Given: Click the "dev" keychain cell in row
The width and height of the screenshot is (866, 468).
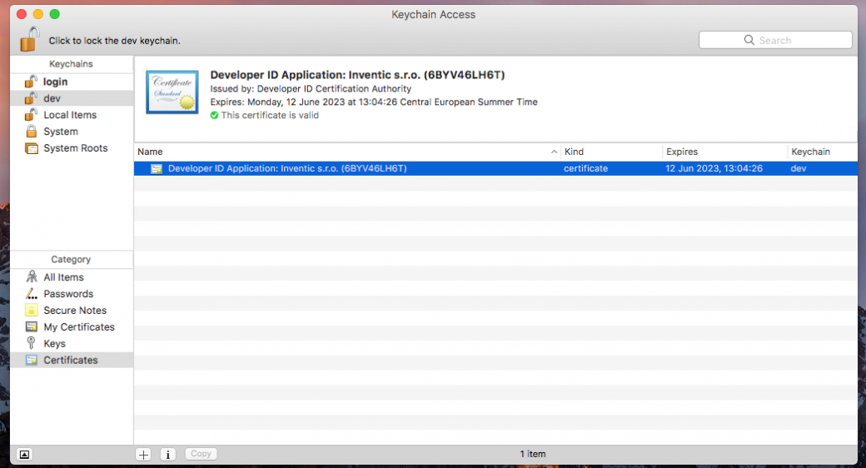Looking at the screenshot, I should (x=798, y=168).
